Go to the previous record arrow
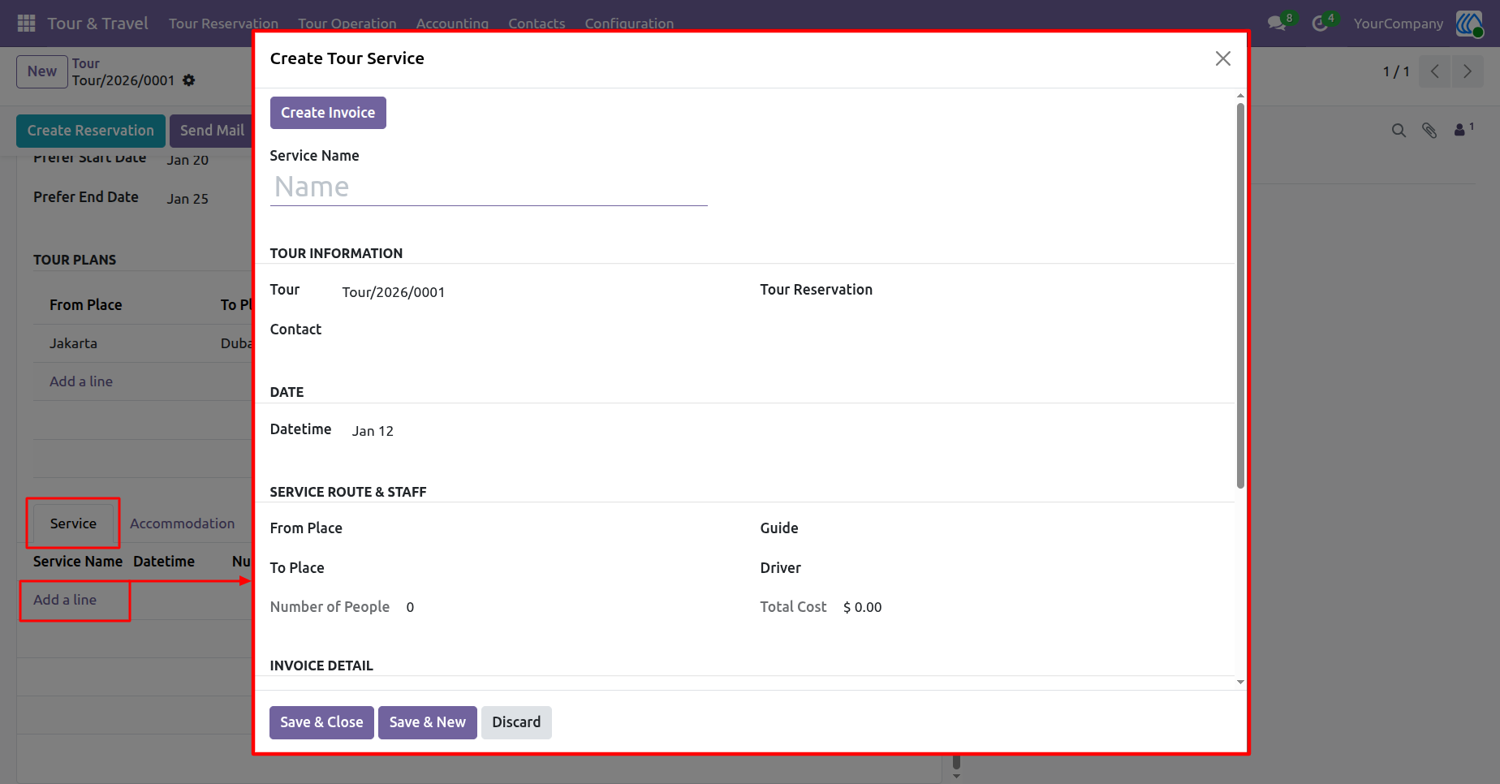The image size is (1500, 784). 1434,71
